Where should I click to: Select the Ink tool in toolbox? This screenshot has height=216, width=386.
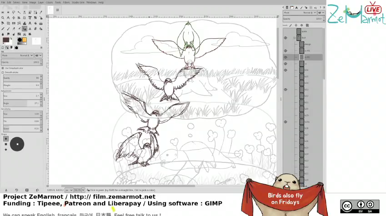(25, 29)
